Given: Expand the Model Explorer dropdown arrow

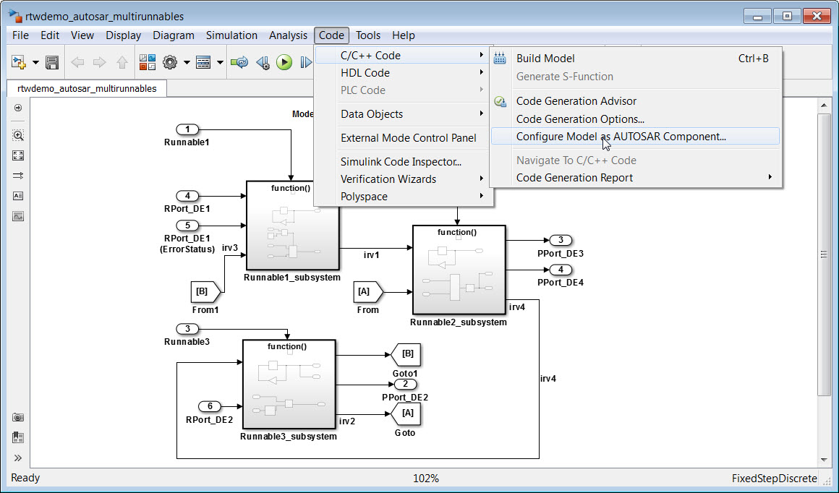Looking at the screenshot, I should pos(220,63).
